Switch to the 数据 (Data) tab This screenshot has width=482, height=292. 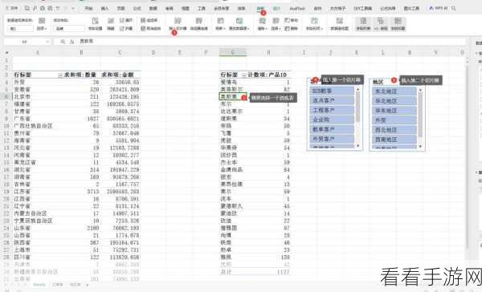click(153, 8)
